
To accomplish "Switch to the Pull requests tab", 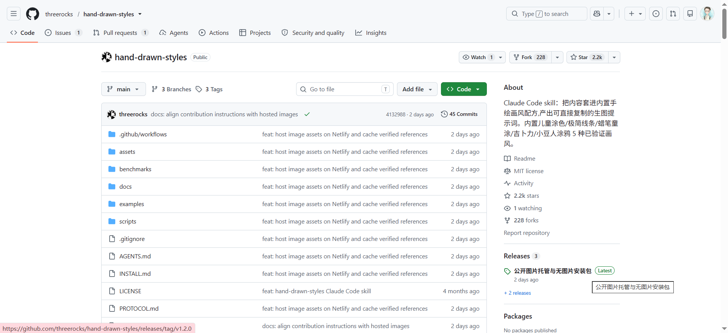I will (121, 33).
